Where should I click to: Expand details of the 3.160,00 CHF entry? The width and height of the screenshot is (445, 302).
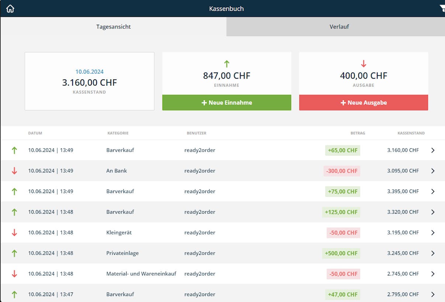point(433,150)
